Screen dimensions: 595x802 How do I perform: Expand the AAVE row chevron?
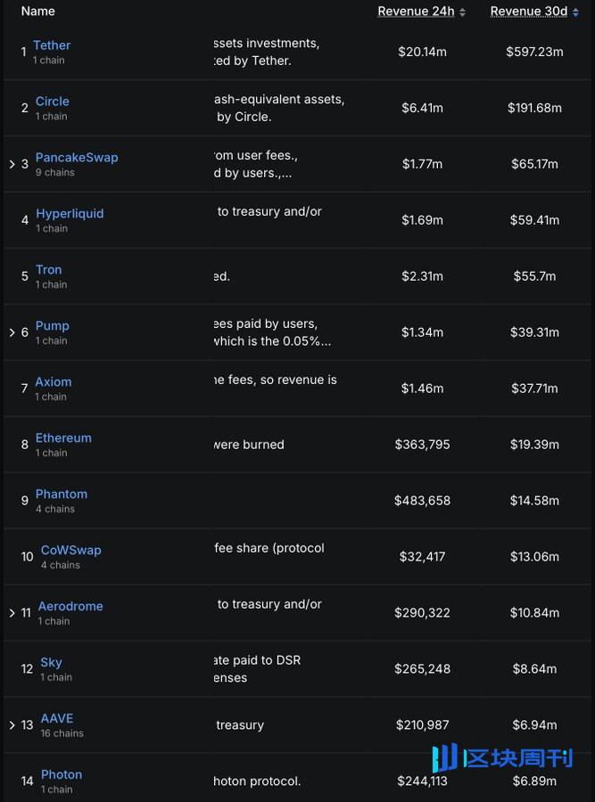12,724
